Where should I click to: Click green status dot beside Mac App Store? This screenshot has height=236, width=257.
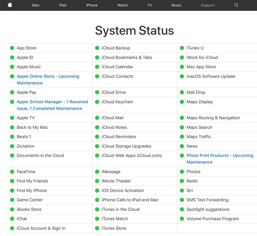pos(182,67)
